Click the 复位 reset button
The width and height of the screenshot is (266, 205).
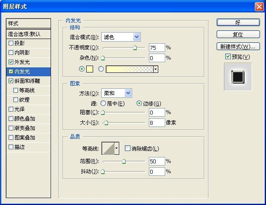[238, 34]
